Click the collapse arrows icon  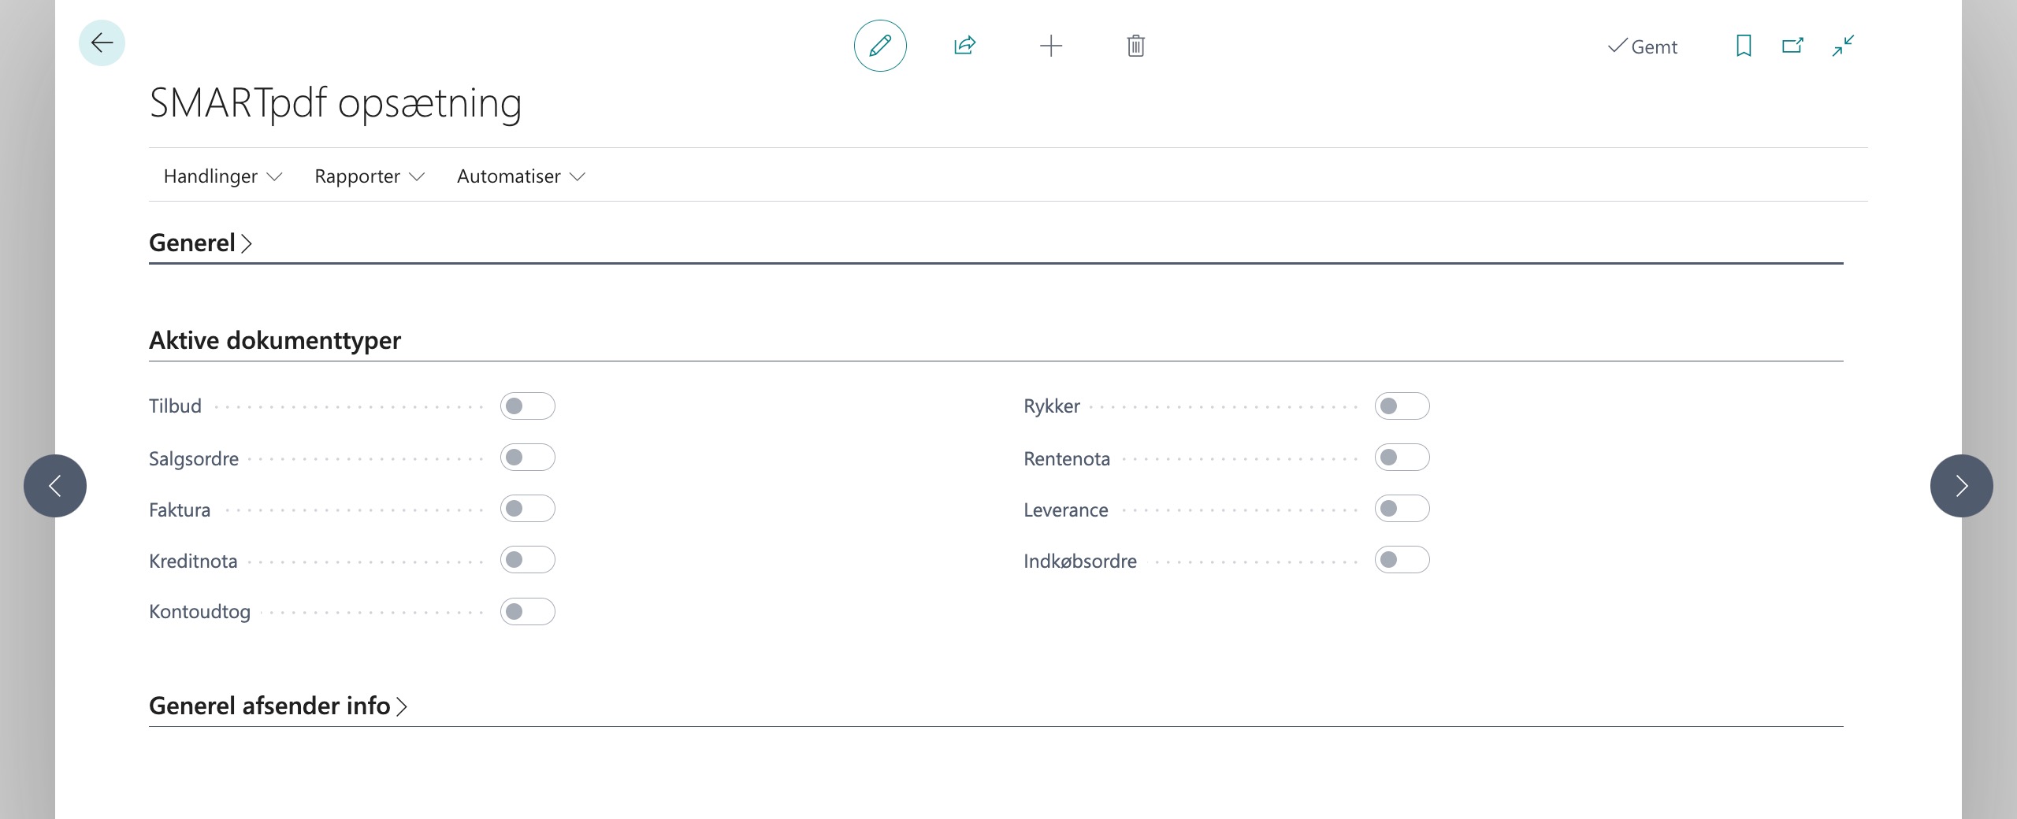coord(1843,46)
